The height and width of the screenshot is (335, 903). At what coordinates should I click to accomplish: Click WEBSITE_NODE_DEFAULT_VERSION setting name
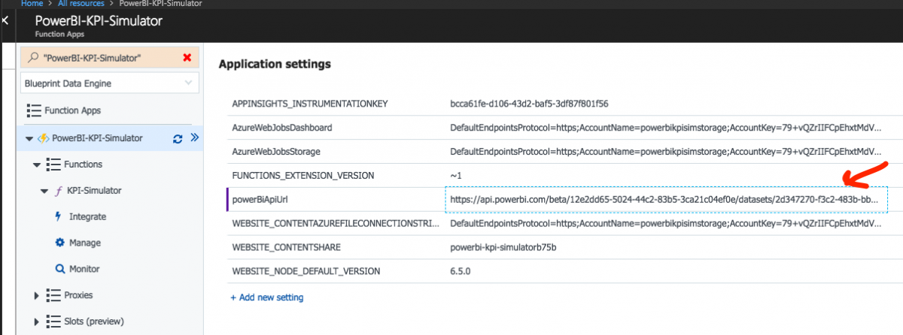306,271
